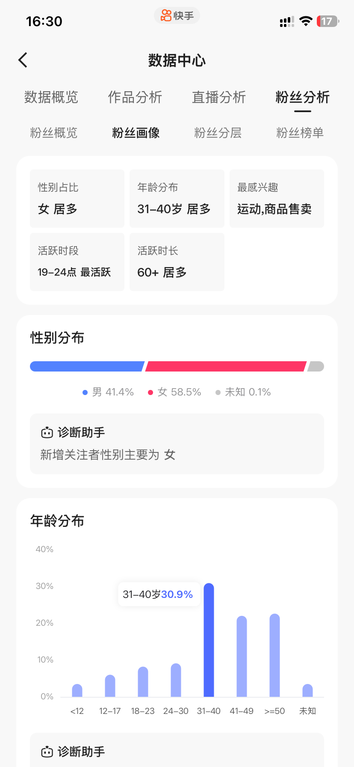
Task: Tap the Wi-Fi status icon
Action: point(306,21)
